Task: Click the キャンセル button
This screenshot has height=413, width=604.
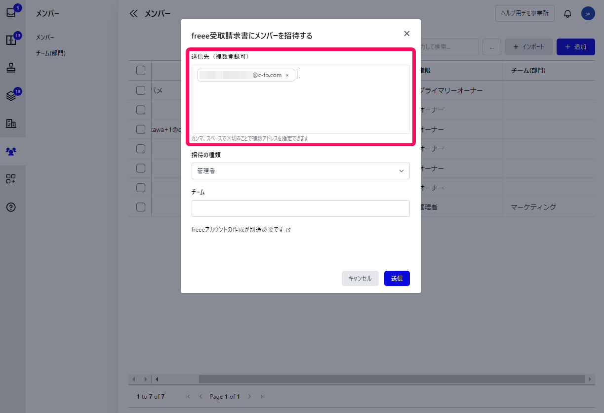Action: coord(360,278)
